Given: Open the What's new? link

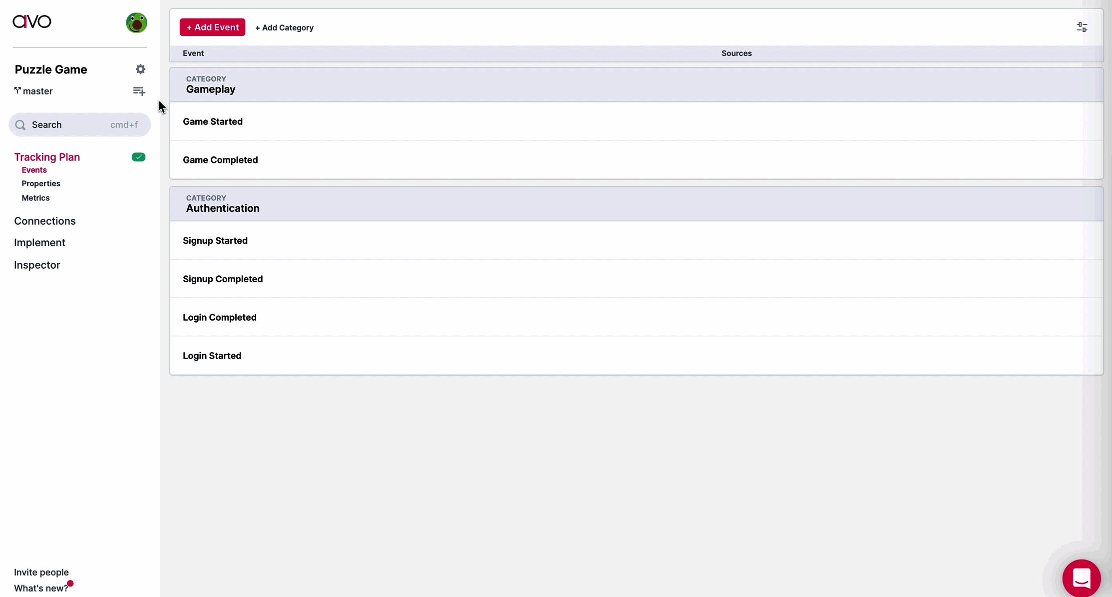Looking at the screenshot, I should tap(41, 589).
